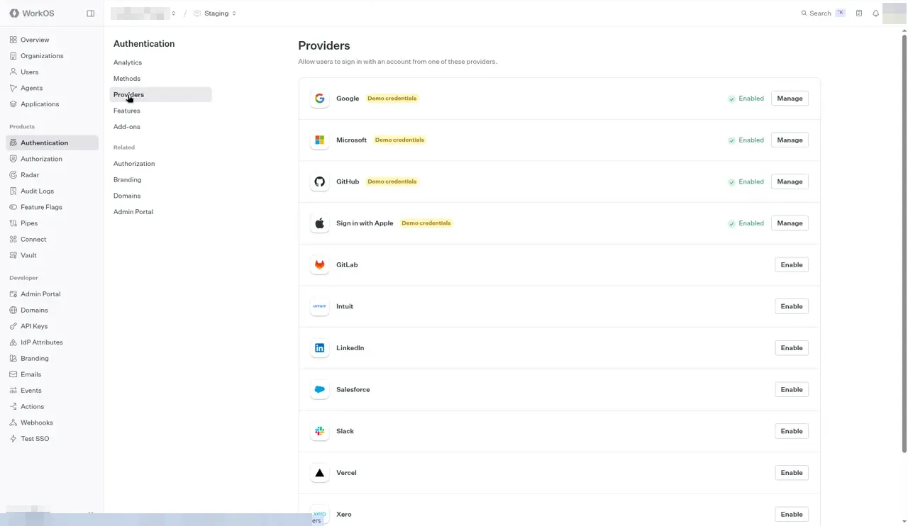Click the Feature Flags toggle icon
This screenshot has width=908, height=526.
point(13,207)
